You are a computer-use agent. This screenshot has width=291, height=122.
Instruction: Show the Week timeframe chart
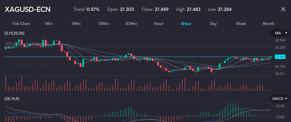(x=241, y=24)
